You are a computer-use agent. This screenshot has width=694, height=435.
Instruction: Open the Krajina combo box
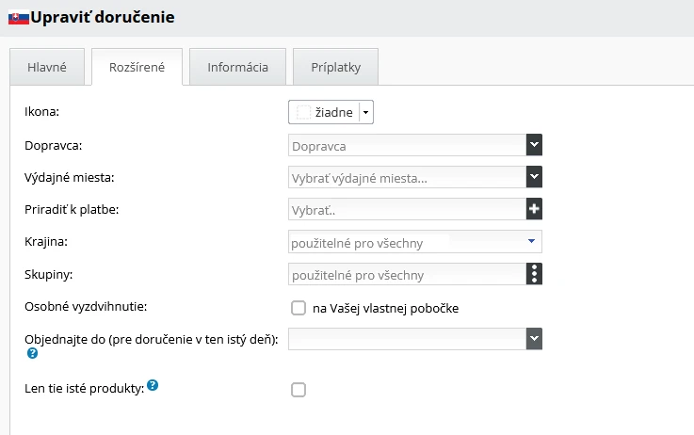pyautogui.click(x=415, y=242)
